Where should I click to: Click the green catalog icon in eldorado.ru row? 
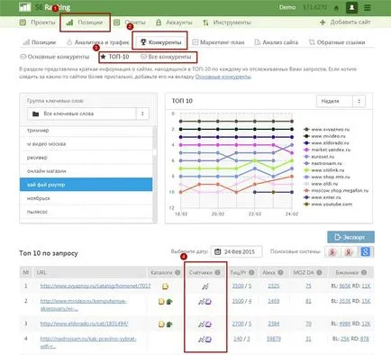click(169, 324)
